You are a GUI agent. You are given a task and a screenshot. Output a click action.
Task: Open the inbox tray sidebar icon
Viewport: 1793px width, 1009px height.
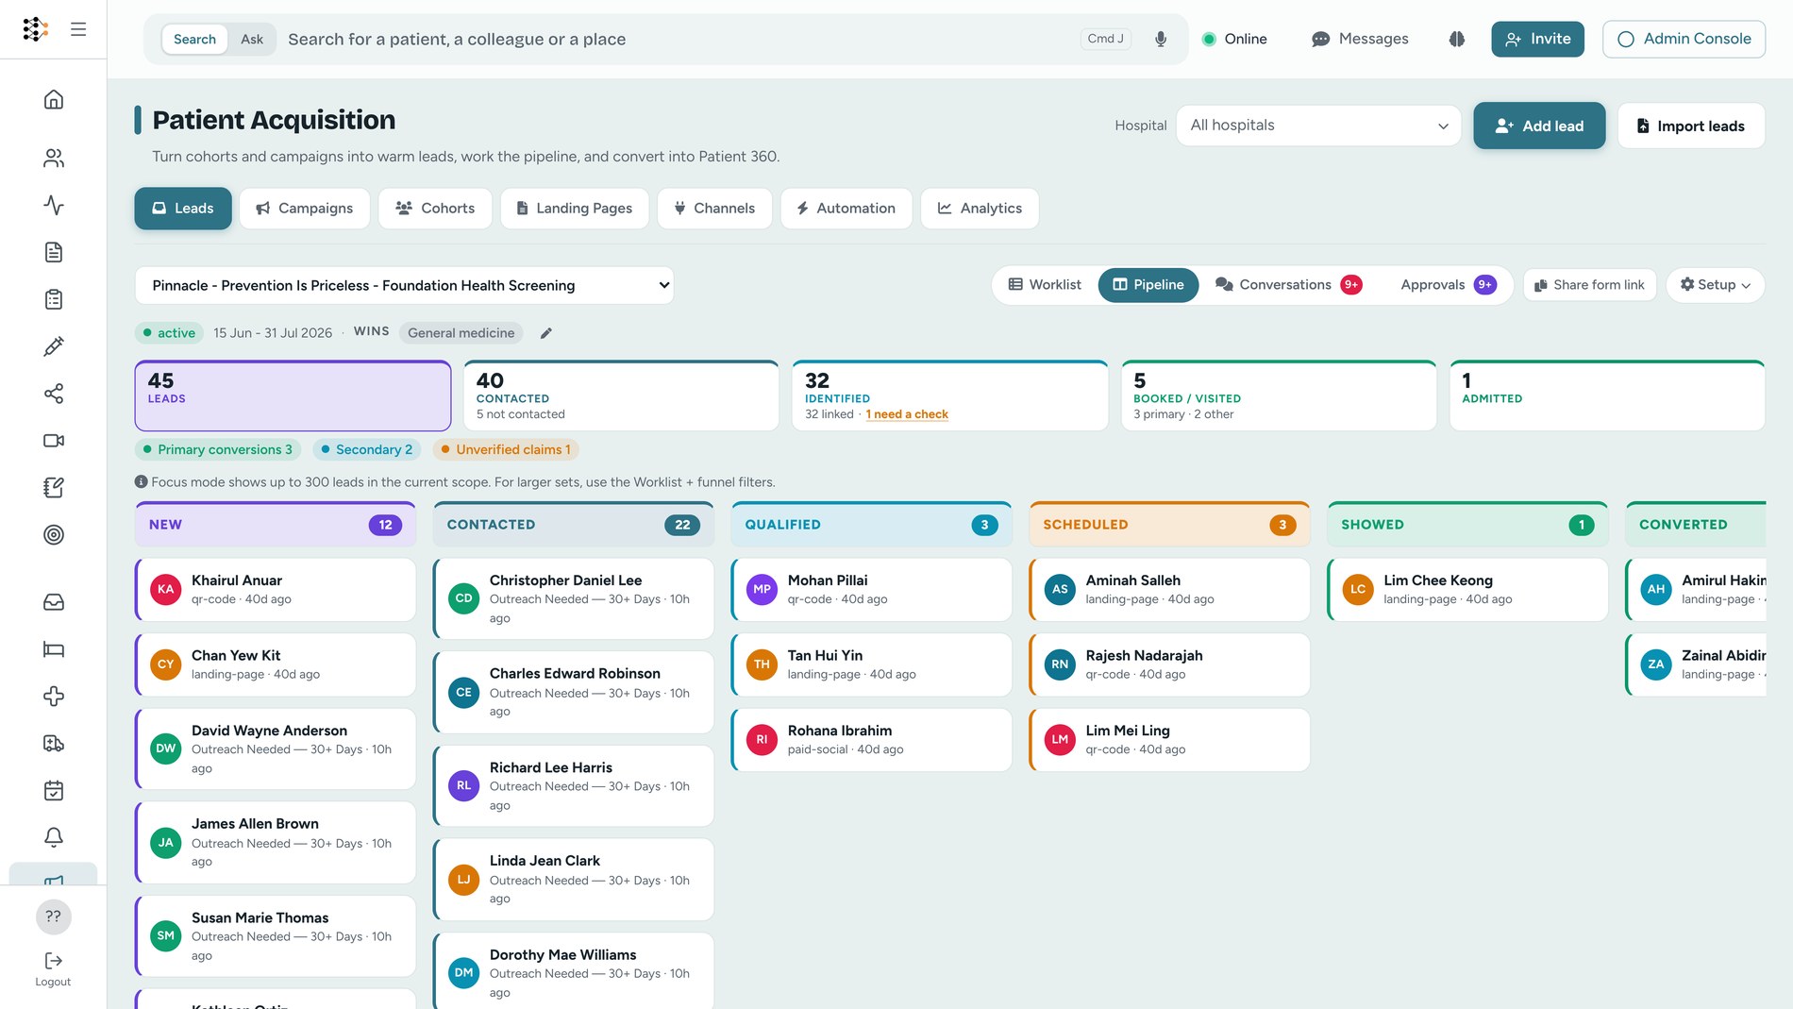[54, 602]
